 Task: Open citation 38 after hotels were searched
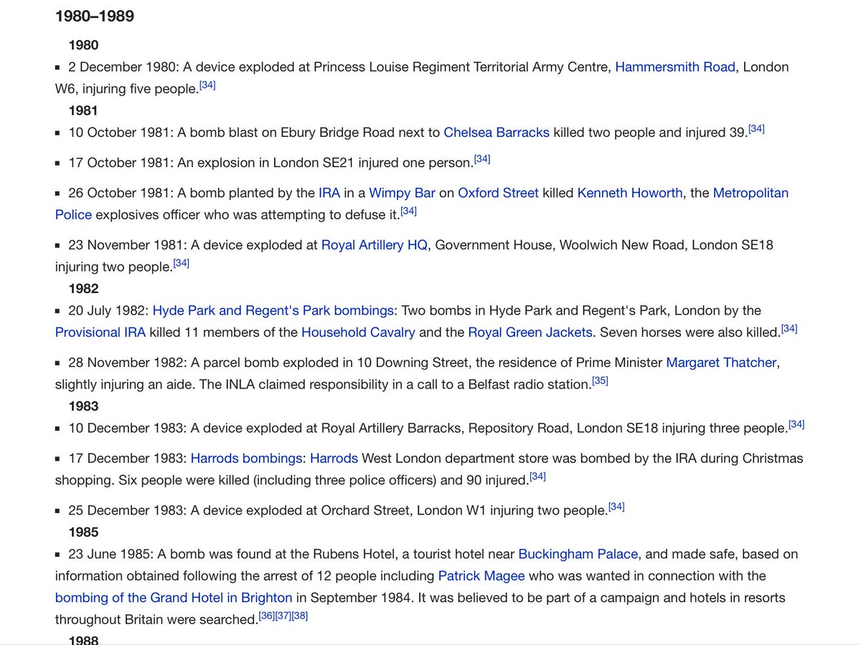pyautogui.click(x=299, y=615)
